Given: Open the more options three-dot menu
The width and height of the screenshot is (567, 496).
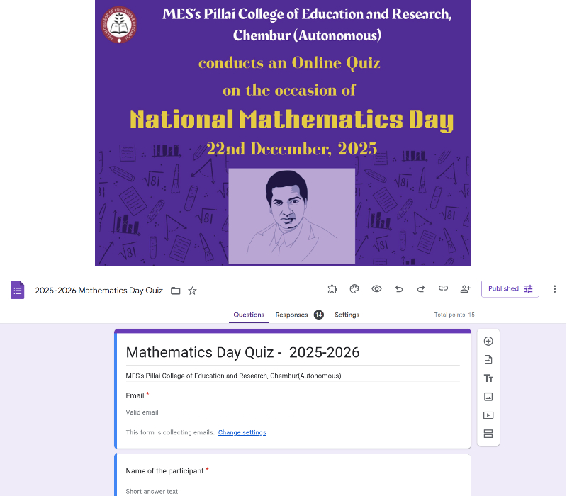Looking at the screenshot, I should pyautogui.click(x=554, y=288).
